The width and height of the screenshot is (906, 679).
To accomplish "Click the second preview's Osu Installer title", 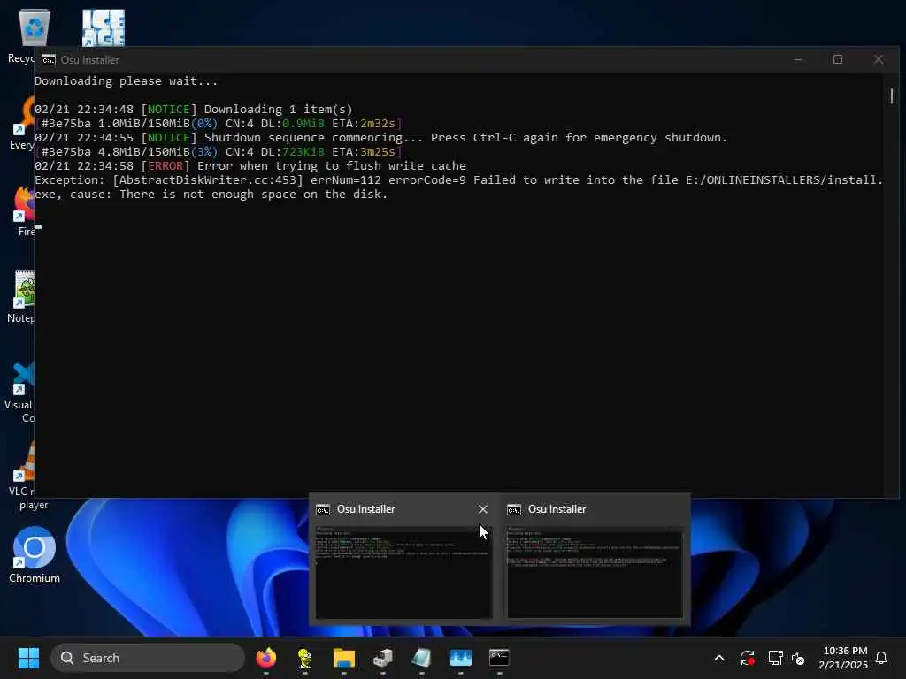I will 557,508.
